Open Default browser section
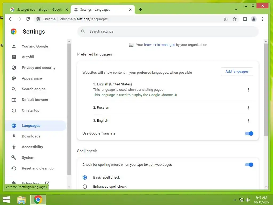 [35, 100]
